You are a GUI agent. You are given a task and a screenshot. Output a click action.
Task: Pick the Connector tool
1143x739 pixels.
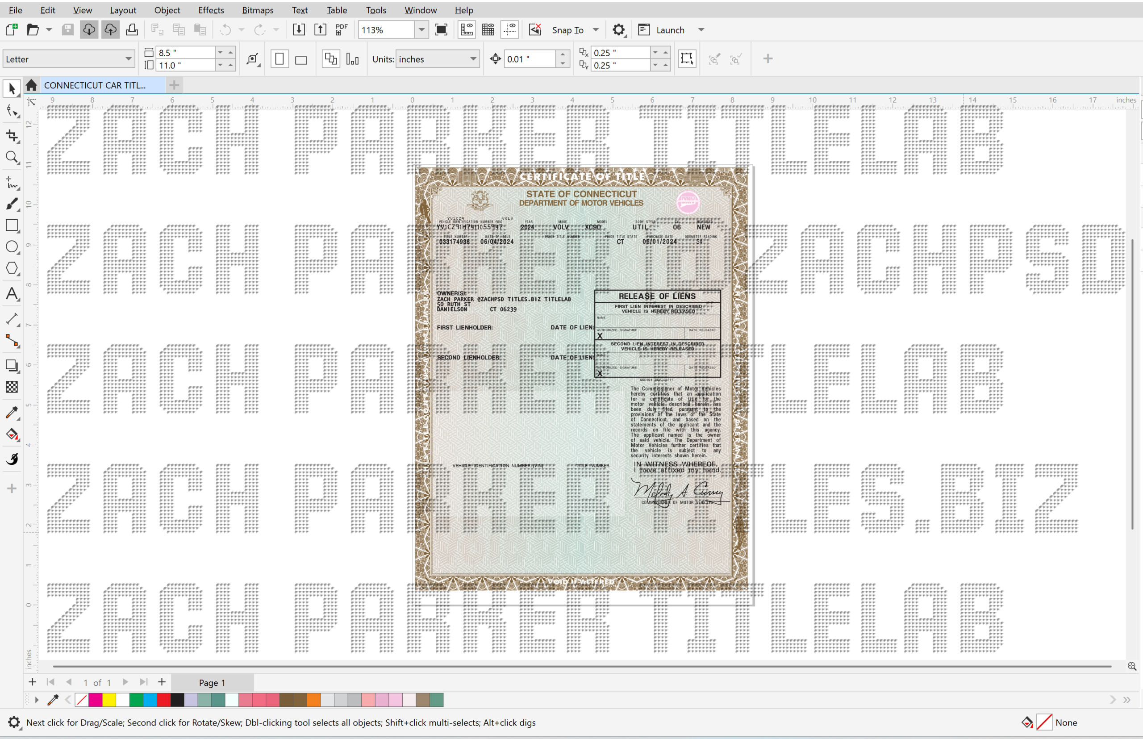coord(12,341)
